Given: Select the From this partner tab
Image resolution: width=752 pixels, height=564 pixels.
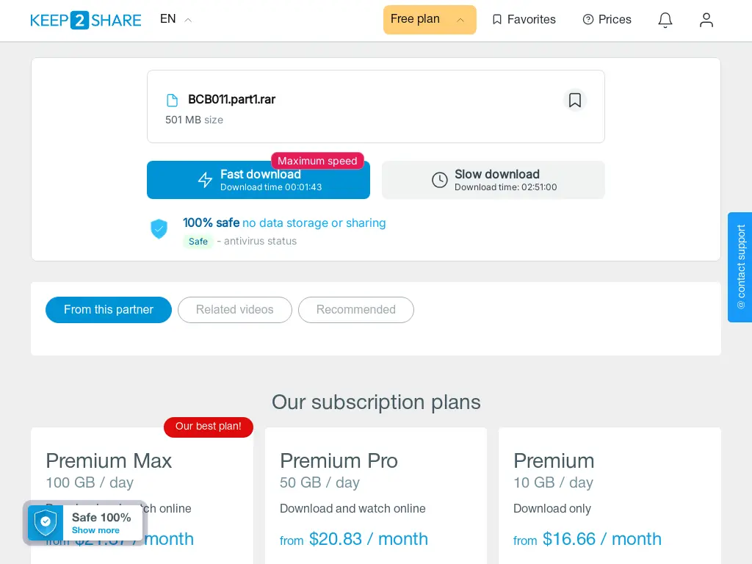Looking at the screenshot, I should tap(109, 310).
